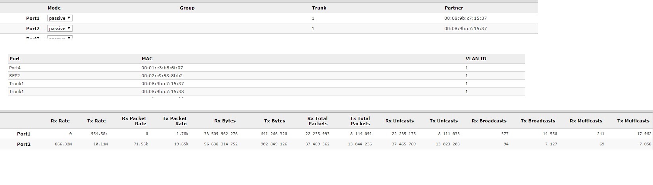Select Port1 Rx Unicasts 22 235 175
653x185 pixels.
click(x=404, y=134)
